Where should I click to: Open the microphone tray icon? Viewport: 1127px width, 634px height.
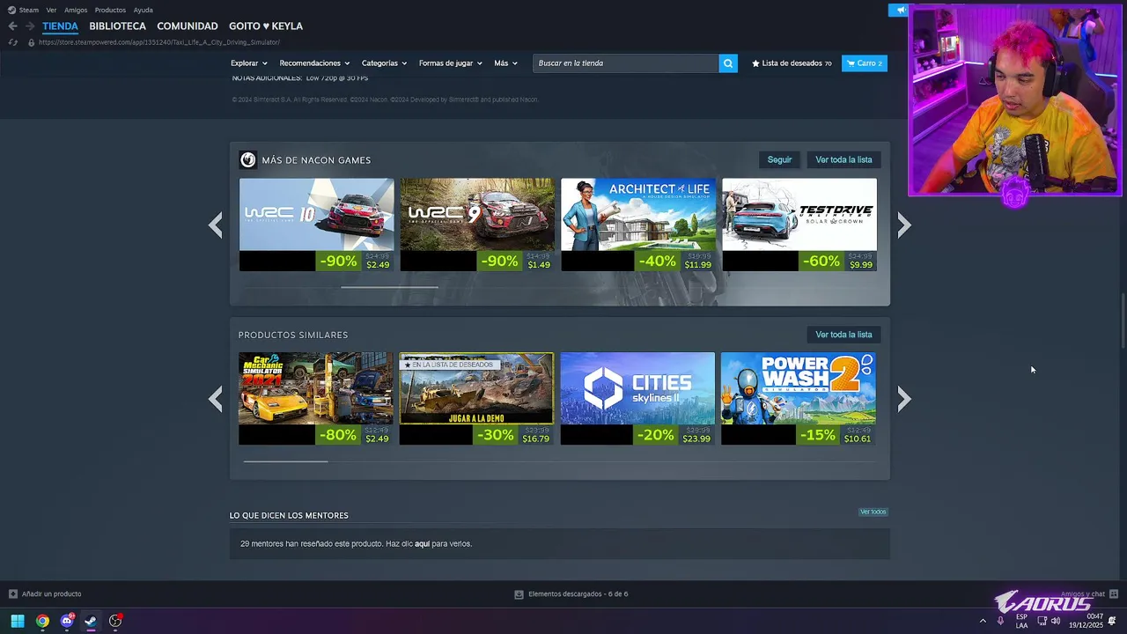[x=1000, y=621]
